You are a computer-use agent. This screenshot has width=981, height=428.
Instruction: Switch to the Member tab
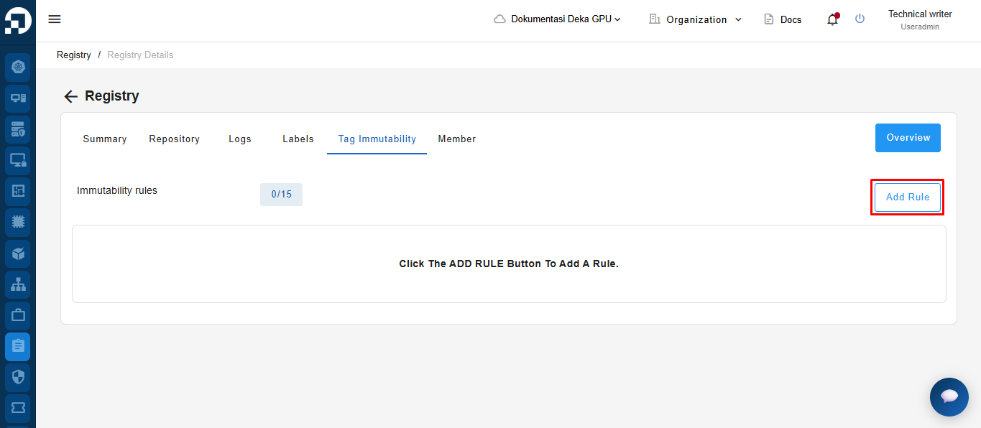pyautogui.click(x=456, y=139)
